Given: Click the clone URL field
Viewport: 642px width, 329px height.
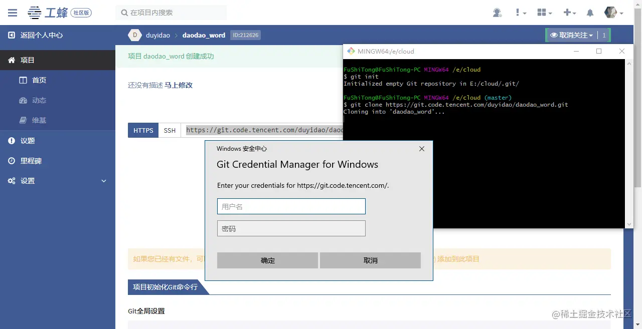Looking at the screenshot, I should pyautogui.click(x=262, y=130).
